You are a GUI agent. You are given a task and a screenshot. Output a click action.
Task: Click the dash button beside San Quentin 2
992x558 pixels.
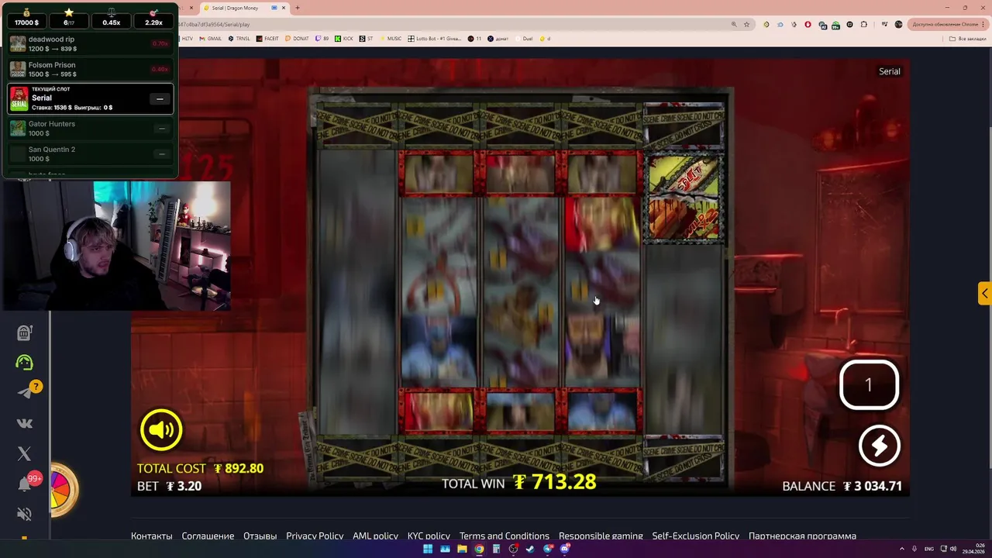(x=161, y=154)
